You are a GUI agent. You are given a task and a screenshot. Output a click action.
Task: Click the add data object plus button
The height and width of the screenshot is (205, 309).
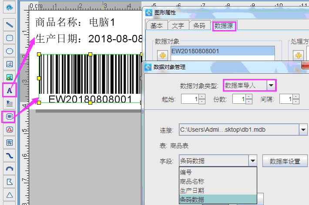pyautogui.click(x=163, y=55)
